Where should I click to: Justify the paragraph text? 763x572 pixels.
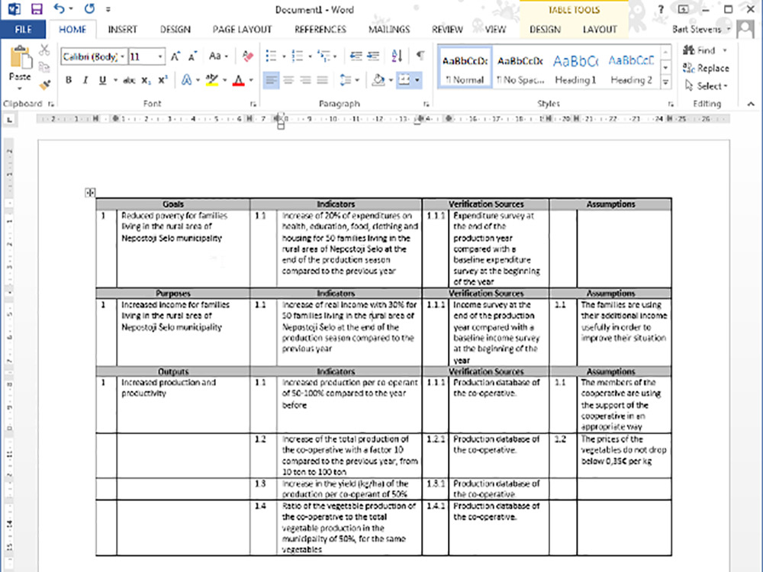322,80
